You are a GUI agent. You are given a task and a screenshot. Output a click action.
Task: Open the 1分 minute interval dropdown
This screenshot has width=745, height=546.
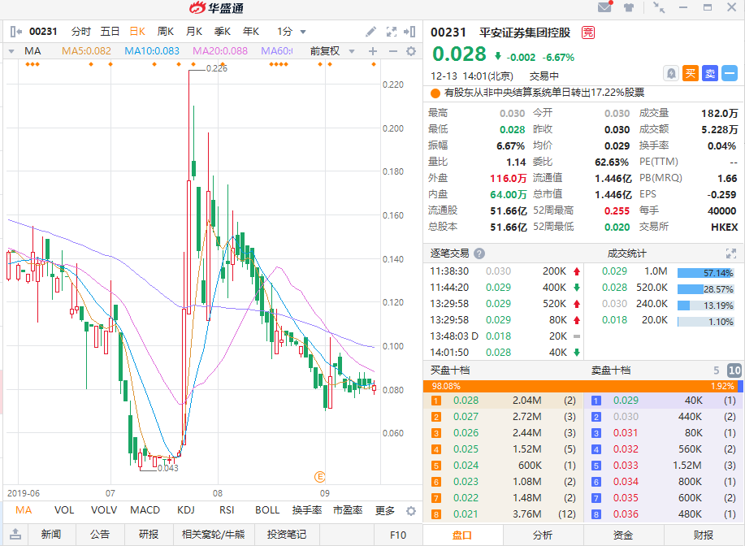tap(292, 32)
